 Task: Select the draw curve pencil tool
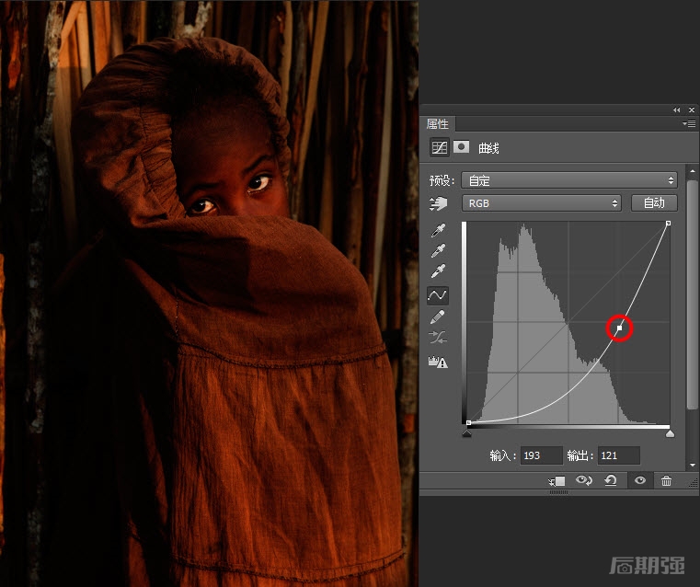tap(438, 317)
